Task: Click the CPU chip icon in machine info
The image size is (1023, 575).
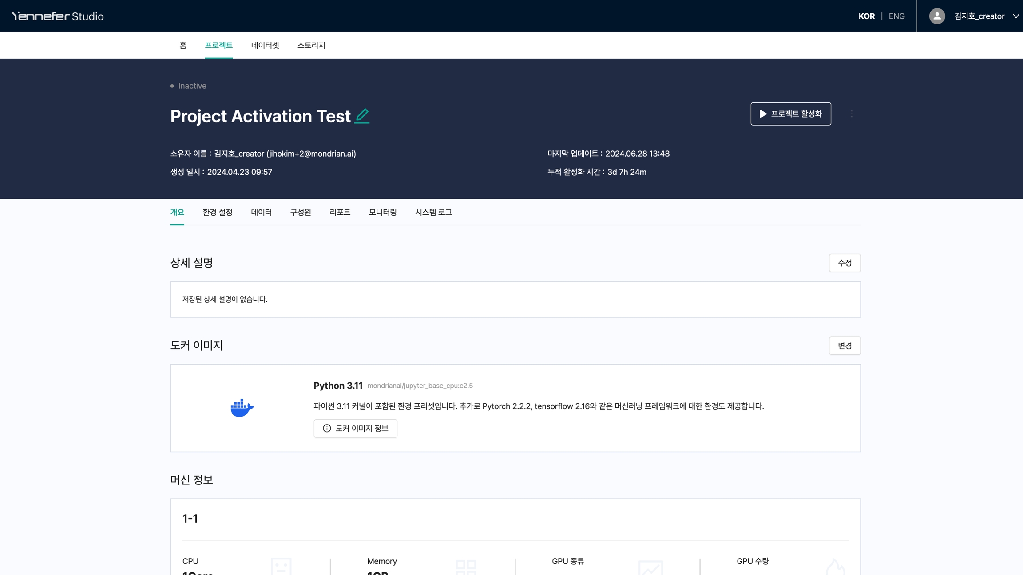Action: pyautogui.click(x=281, y=567)
